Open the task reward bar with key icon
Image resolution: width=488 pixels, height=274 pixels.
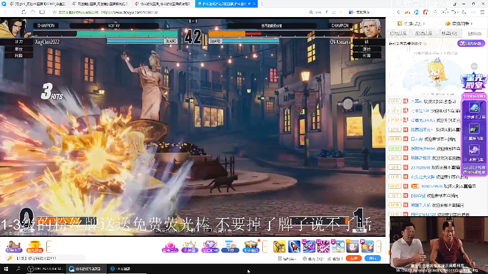45,258
